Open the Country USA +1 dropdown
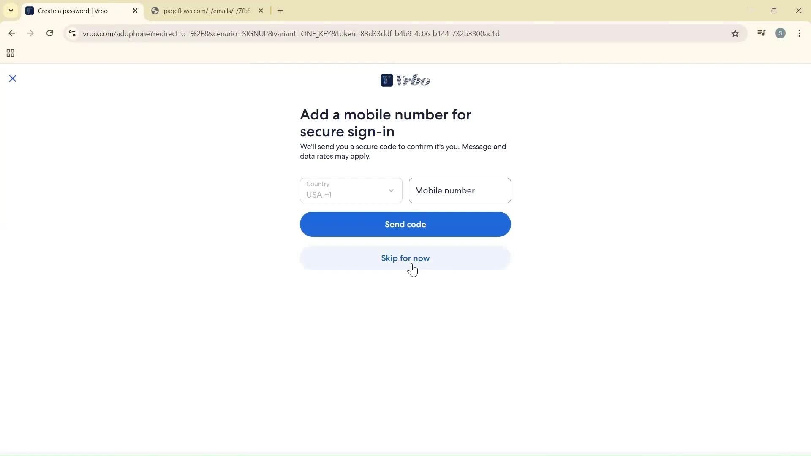 tap(351, 190)
